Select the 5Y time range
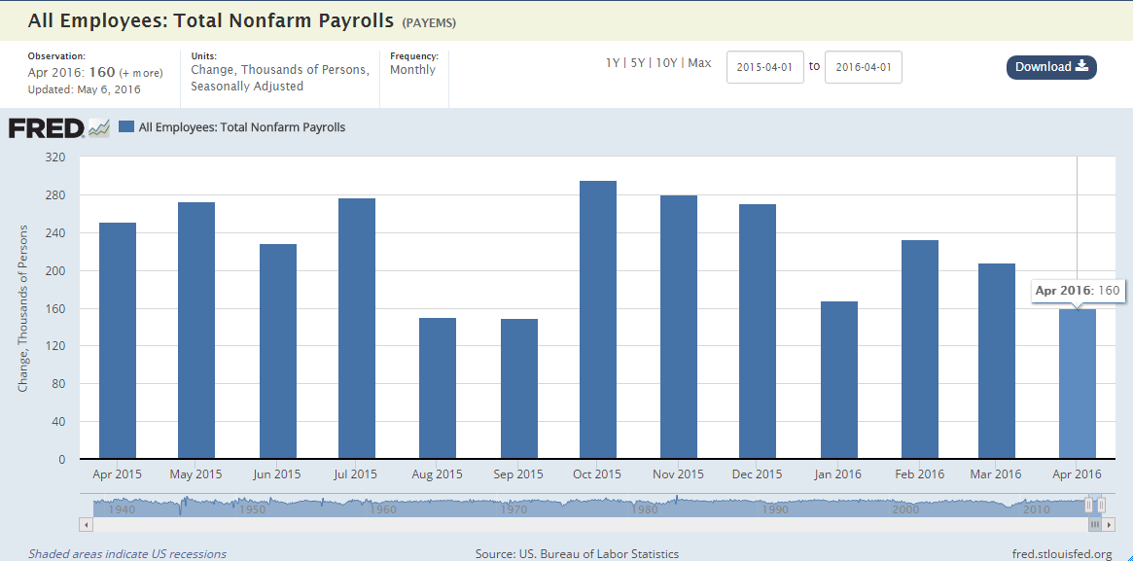The width and height of the screenshot is (1133, 561). click(637, 63)
